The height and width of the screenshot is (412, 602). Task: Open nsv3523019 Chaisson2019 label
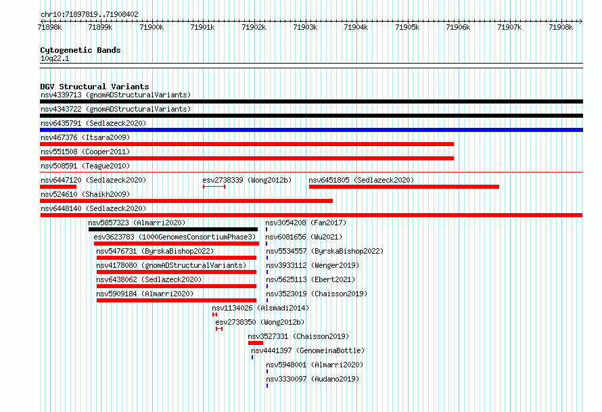[x=317, y=294]
